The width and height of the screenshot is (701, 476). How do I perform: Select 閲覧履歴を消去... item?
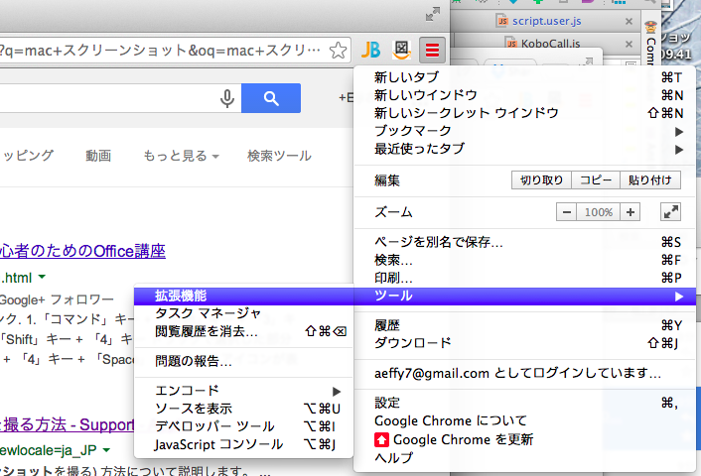point(243,331)
